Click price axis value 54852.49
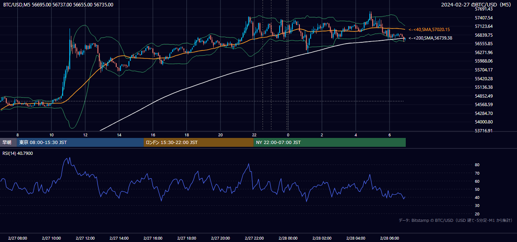This screenshot has width=517, height=242. pos(484,96)
